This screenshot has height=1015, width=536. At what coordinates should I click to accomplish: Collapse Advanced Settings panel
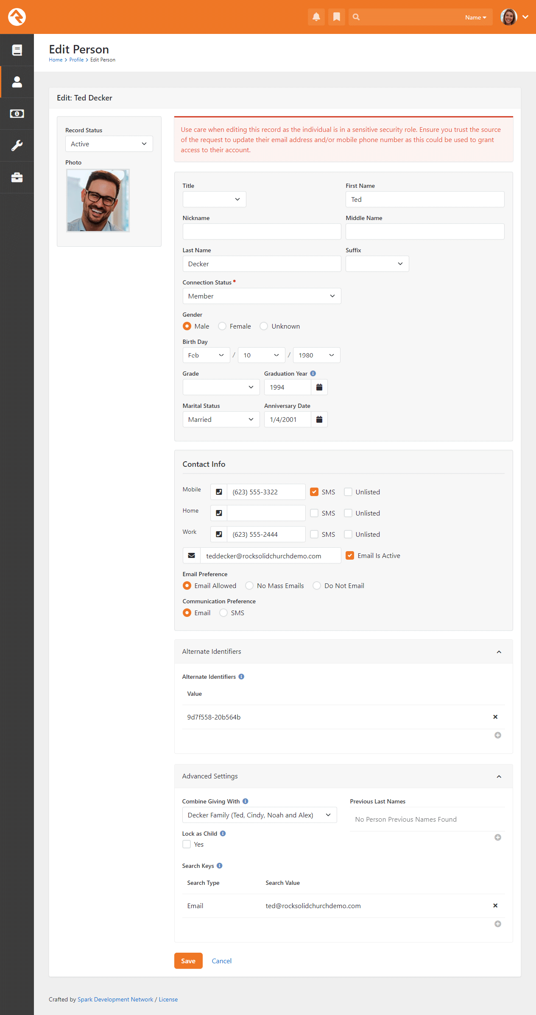click(499, 776)
